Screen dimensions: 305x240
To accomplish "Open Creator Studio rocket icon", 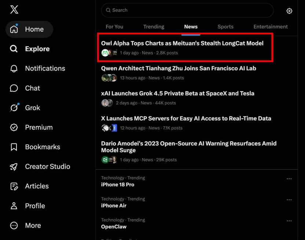I will coord(14,166).
